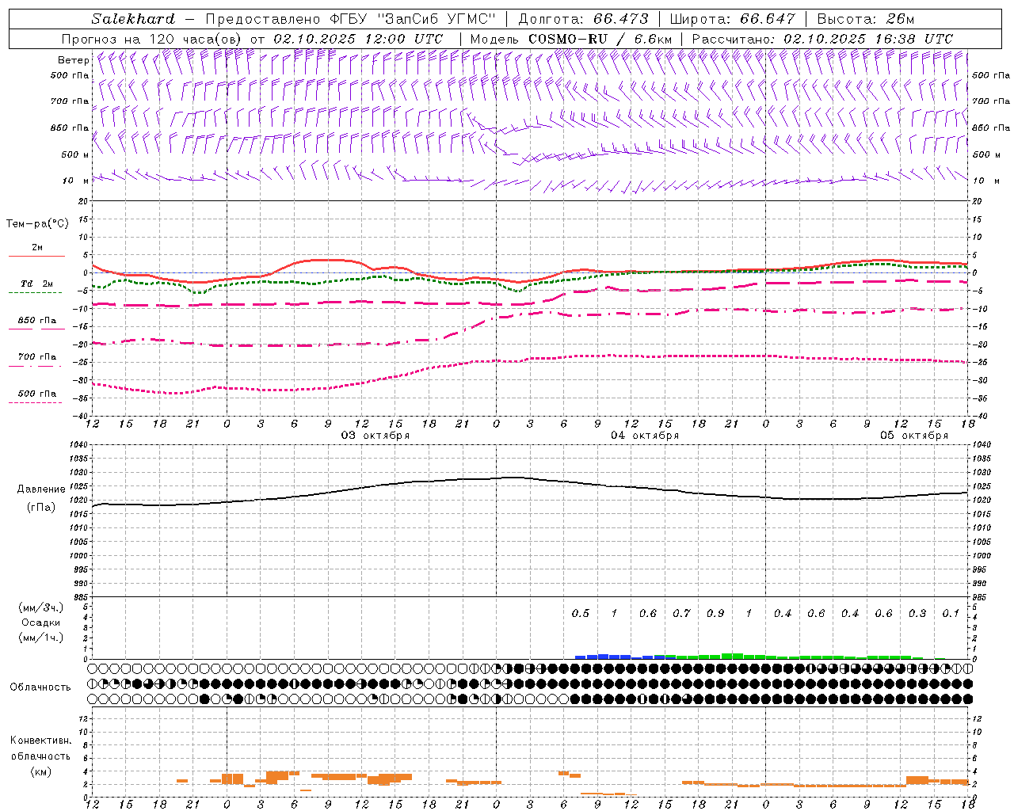Click the 05 октября date label
Viewport: 1014px width, 811px height.
coord(914,436)
